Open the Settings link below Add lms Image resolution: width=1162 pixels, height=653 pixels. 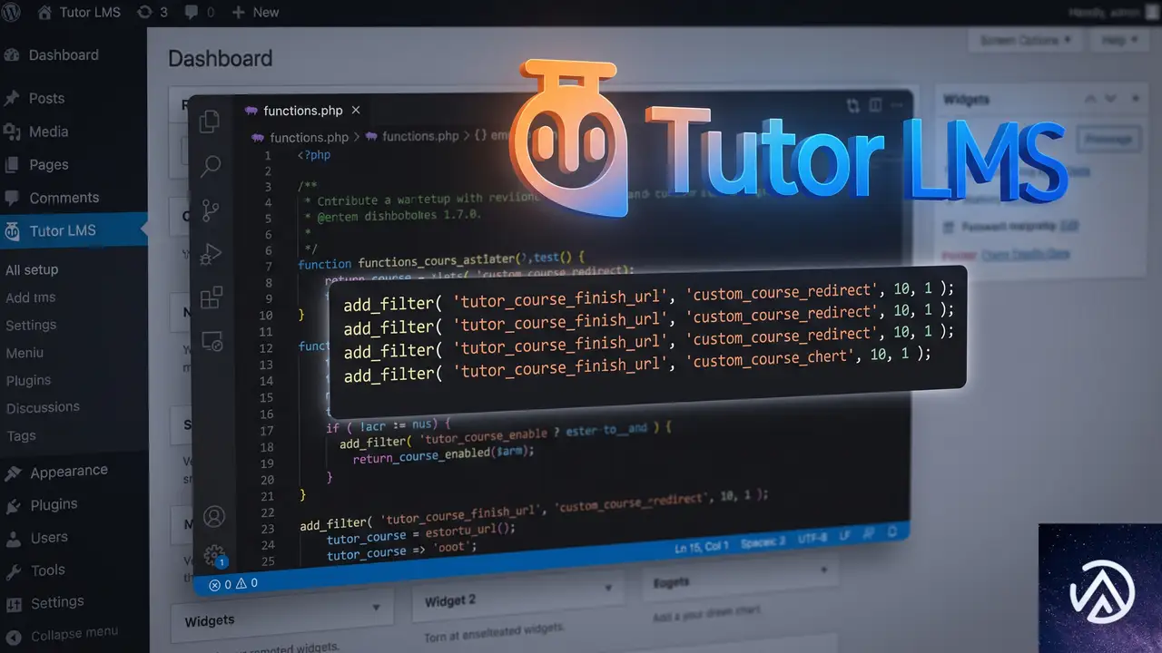[31, 325]
